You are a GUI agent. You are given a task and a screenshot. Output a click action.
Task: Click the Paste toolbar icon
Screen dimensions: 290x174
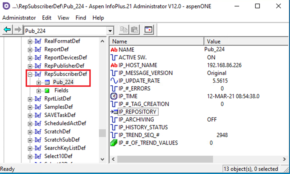coord(135,30)
